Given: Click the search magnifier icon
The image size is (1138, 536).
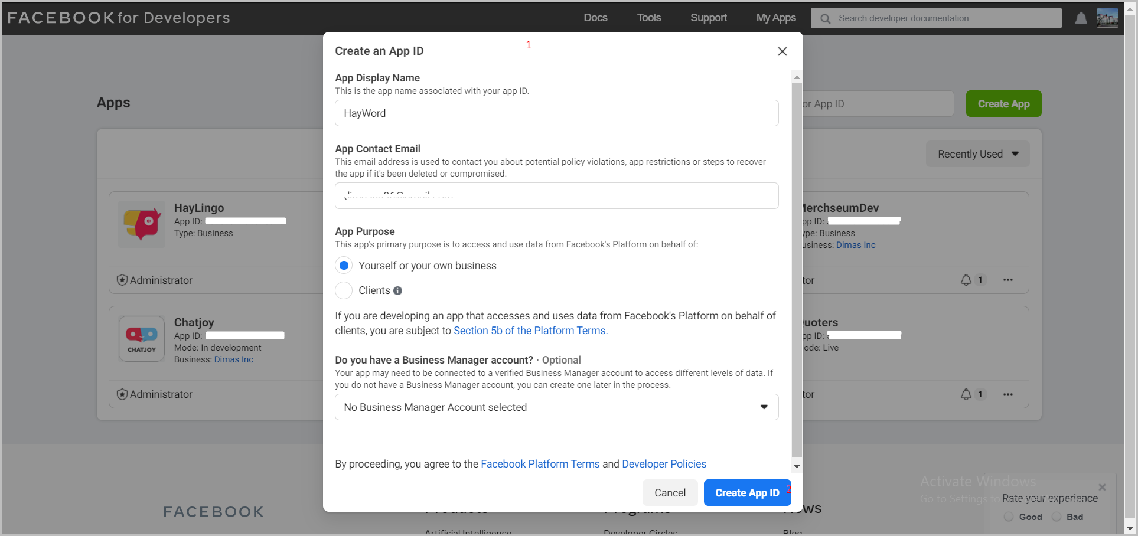Looking at the screenshot, I should (x=825, y=18).
